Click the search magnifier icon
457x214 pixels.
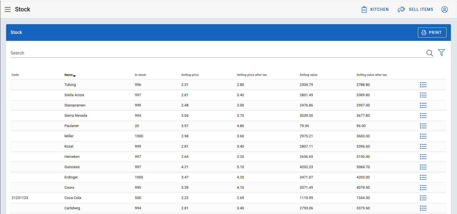click(x=430, y=53)
